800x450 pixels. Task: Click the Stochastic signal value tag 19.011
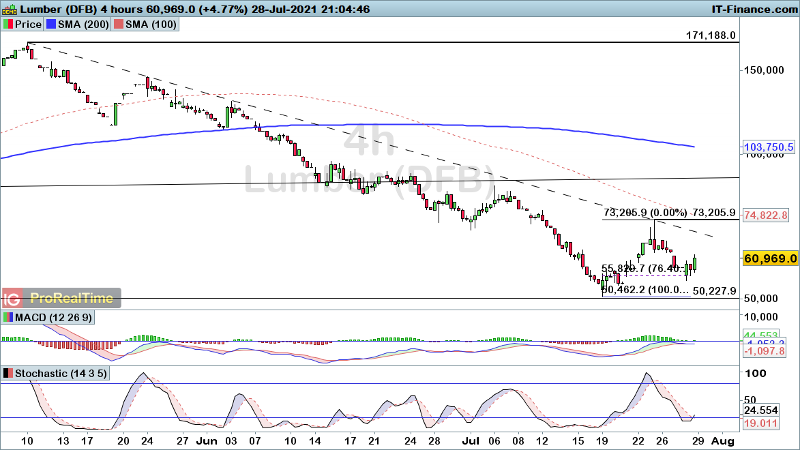(x=760, y=423)
